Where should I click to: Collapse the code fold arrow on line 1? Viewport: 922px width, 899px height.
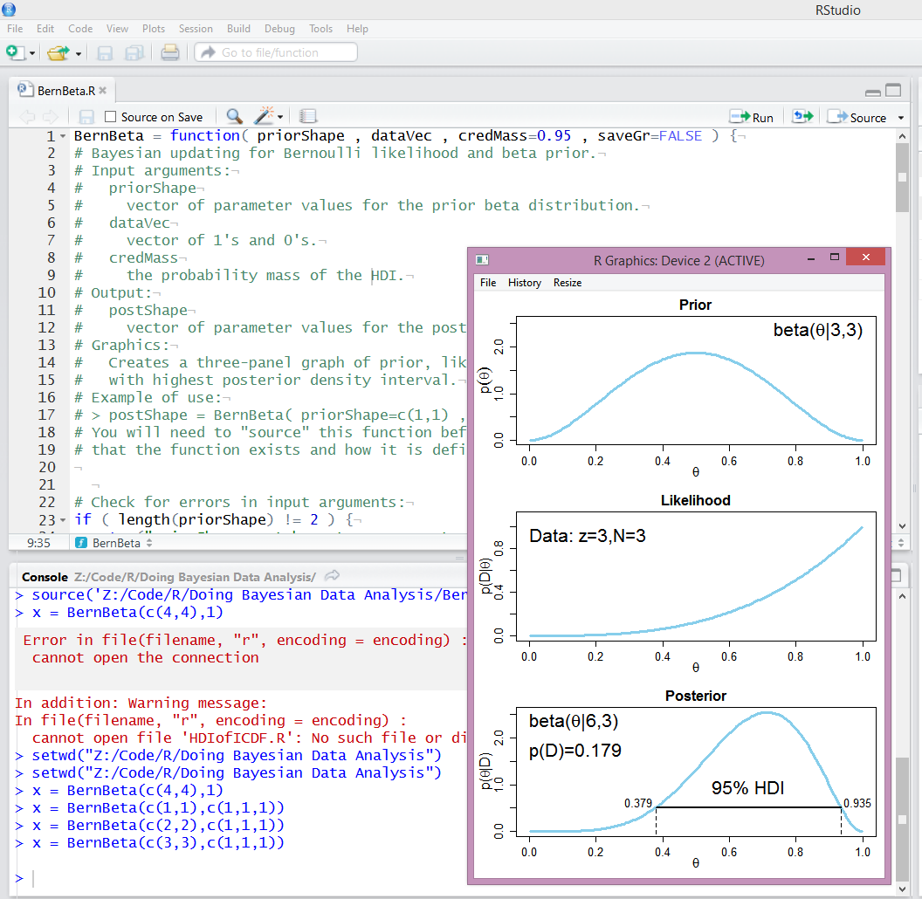(63, 137)
